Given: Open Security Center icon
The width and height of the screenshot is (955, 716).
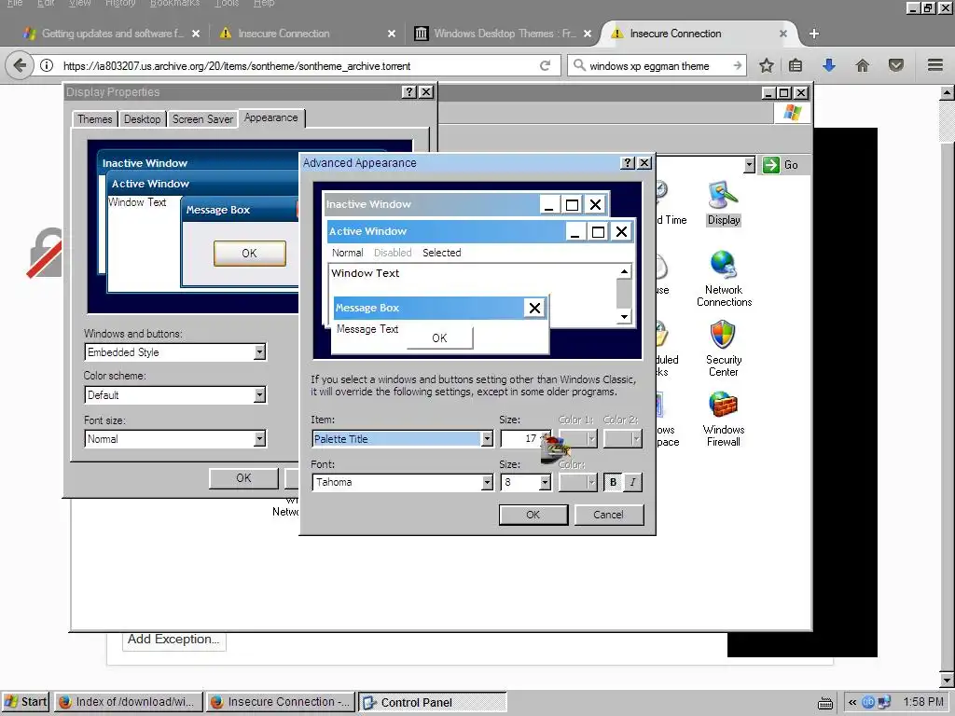Looking at the screenshot, I should (x=724, y=349).
